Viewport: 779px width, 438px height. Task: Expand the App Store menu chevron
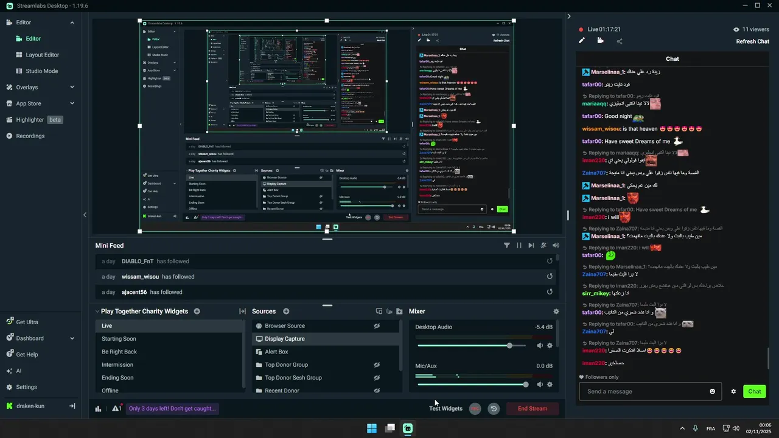72,103
